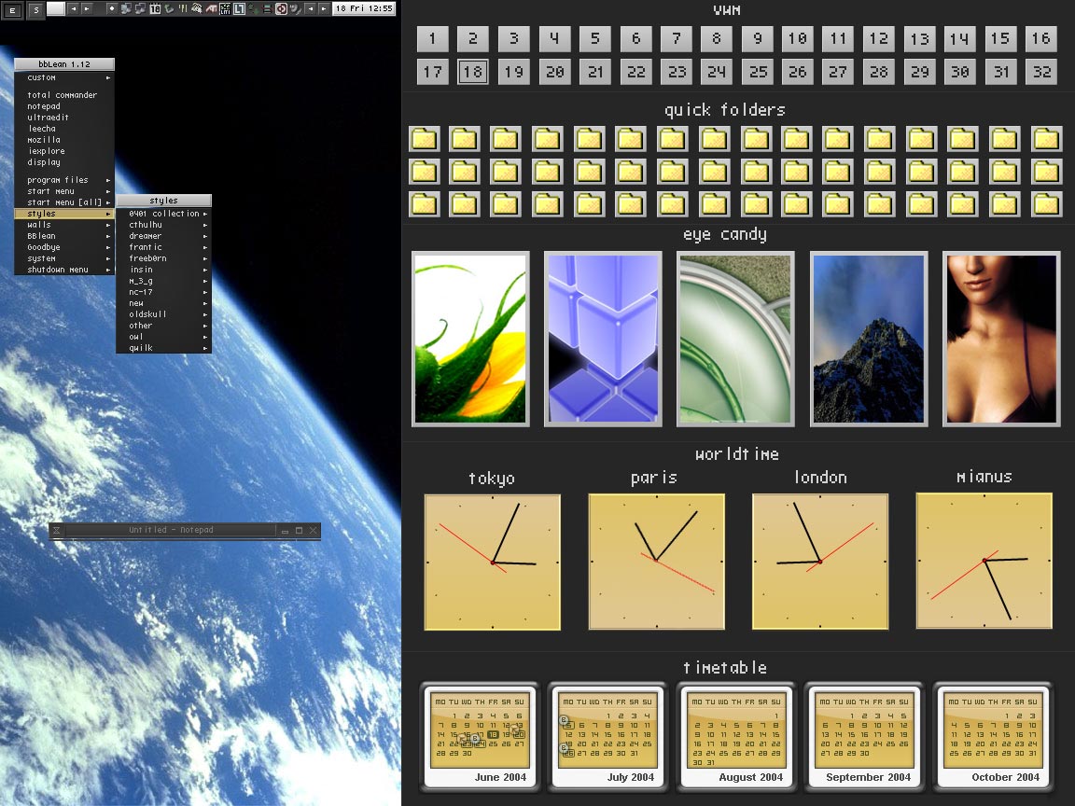Click the S button on the toolbar
This screenshot has width=1075, height=806.
[x=36, y=9]
